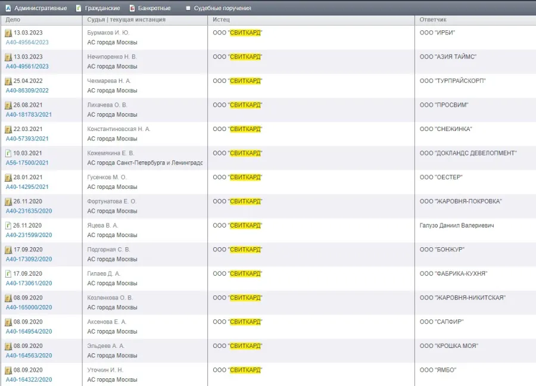The image size is (536, 386).
Task: Click judge name Чекмарева Н. А.
Action: pyautogui.click(x=109, y=81)
